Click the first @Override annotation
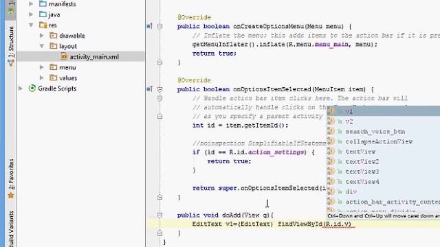The height and width of the screenshot is (247, 440). tap(194, 17)
